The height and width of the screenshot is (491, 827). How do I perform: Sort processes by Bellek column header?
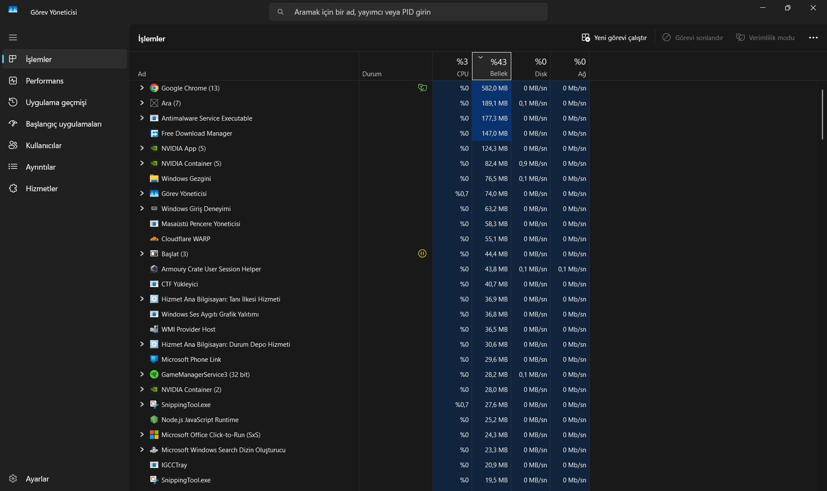pyautogui.click(x=491, y=66)
